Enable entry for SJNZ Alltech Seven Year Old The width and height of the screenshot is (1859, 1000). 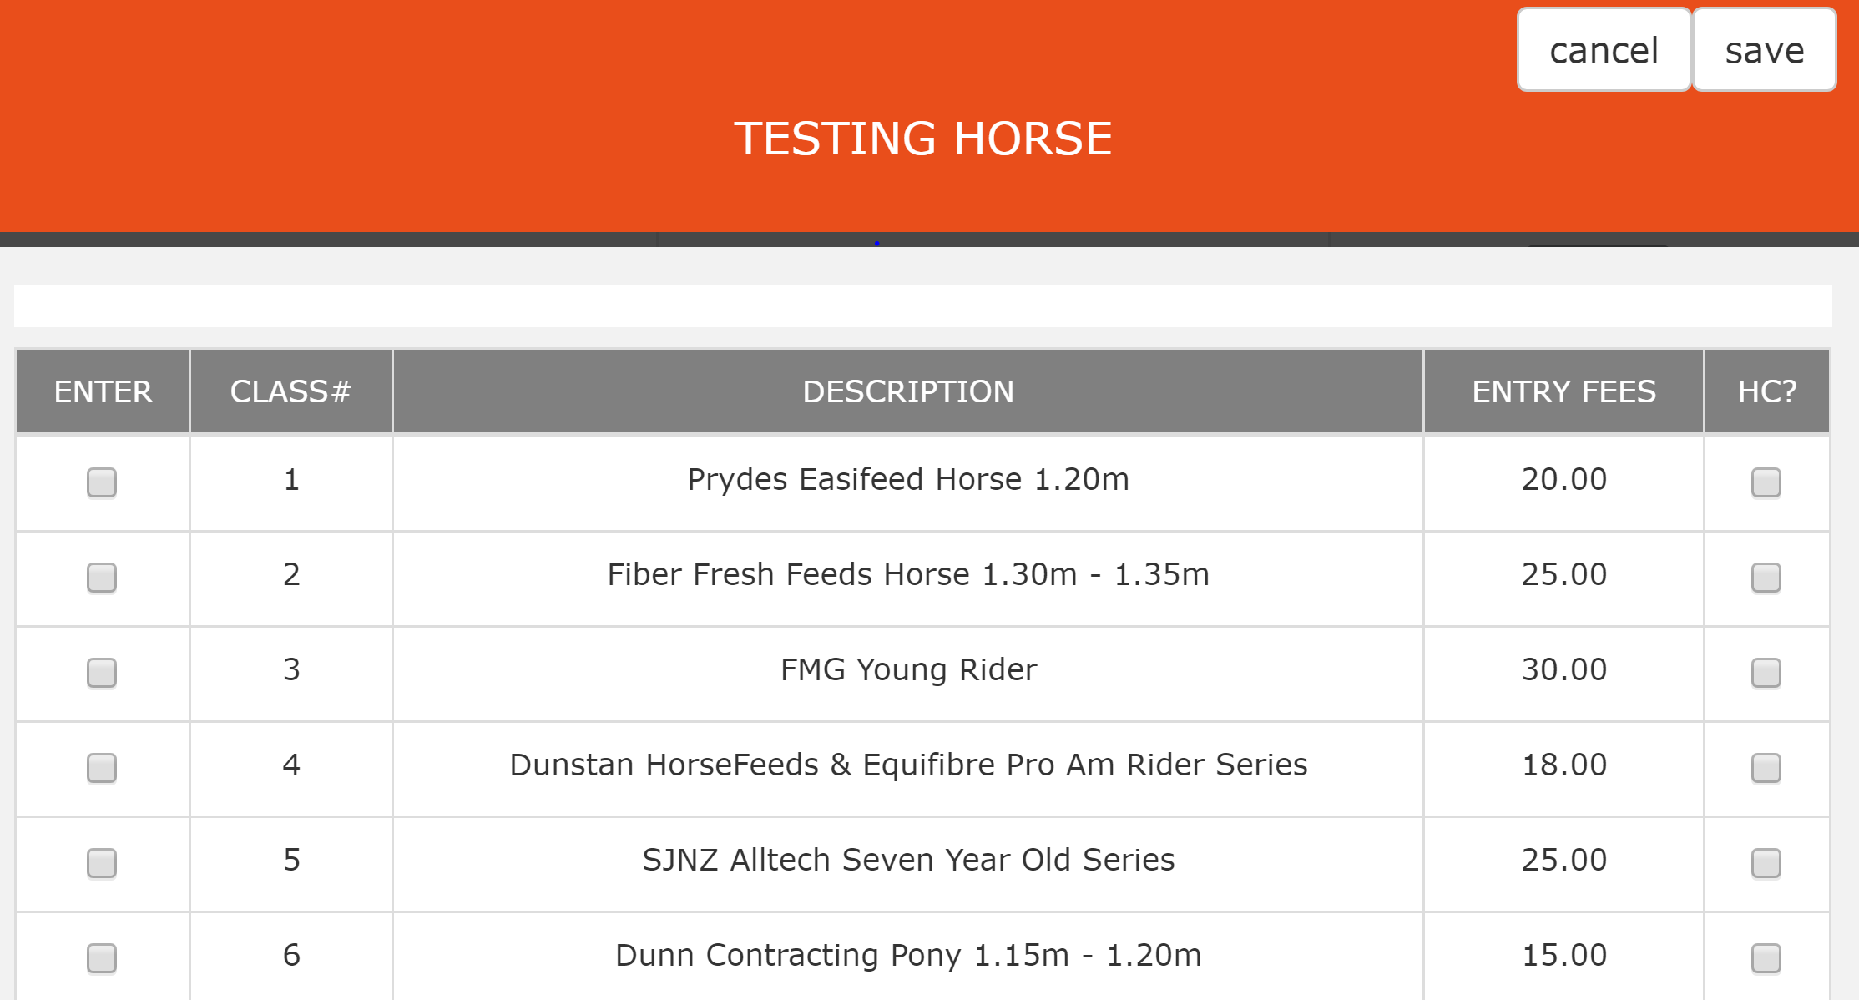click(102, 862)
